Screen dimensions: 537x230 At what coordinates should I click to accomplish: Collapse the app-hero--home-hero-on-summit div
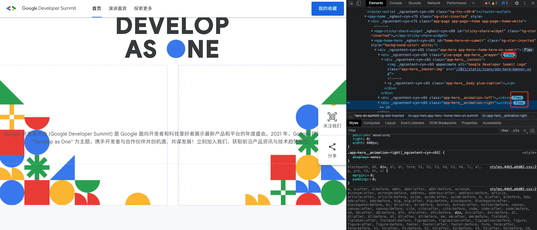point(375,50)
